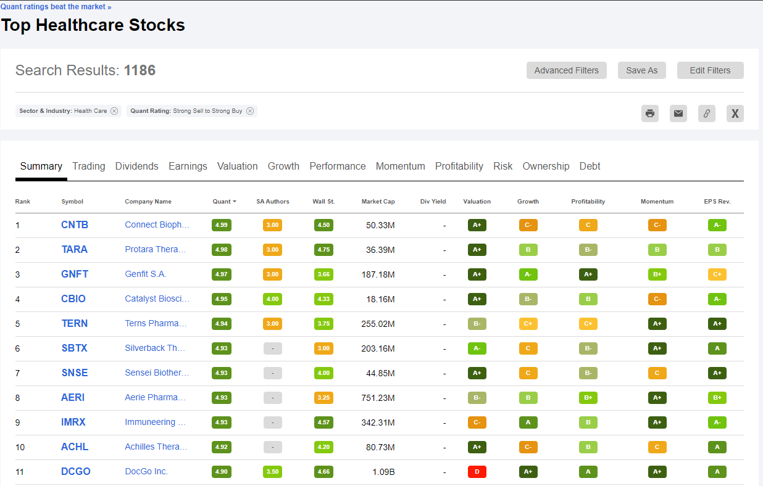The image size is (763, 486).
Task: Select the Summary tab
Action: click(x=41, y=166)
